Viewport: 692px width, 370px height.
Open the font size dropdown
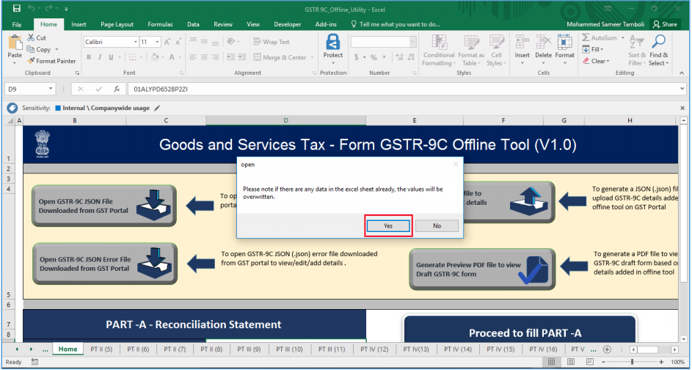[158, 42]
